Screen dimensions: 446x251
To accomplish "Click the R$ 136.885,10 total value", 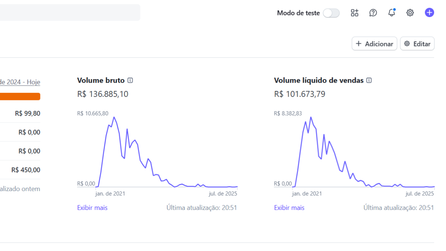I will click(102, 94).
